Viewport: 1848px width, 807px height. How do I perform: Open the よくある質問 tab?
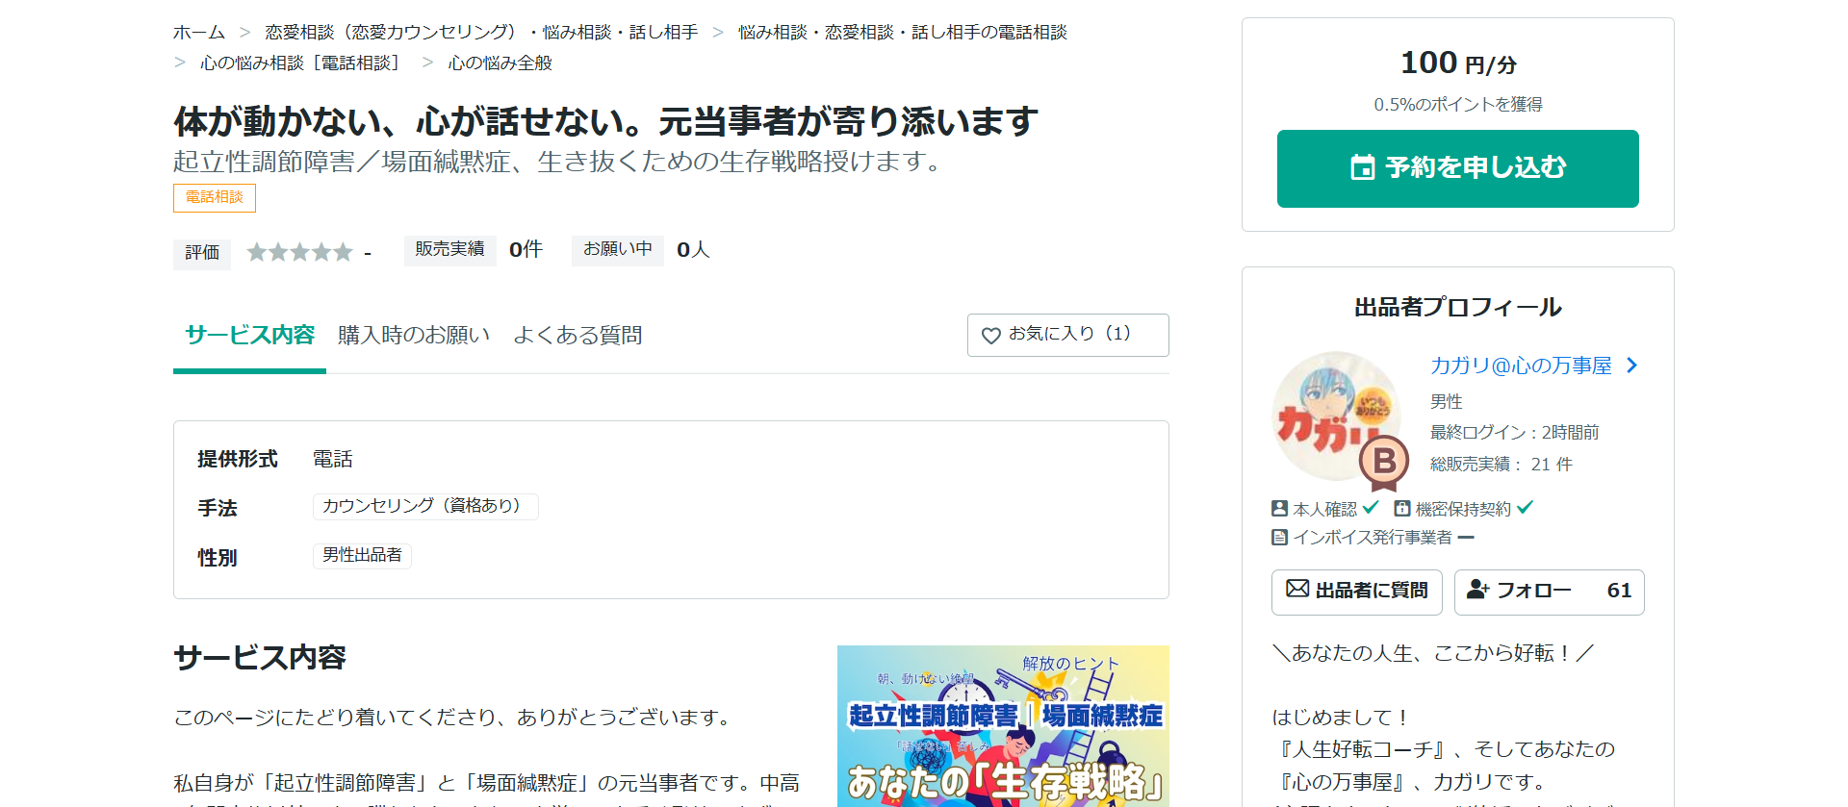[577, 336]
